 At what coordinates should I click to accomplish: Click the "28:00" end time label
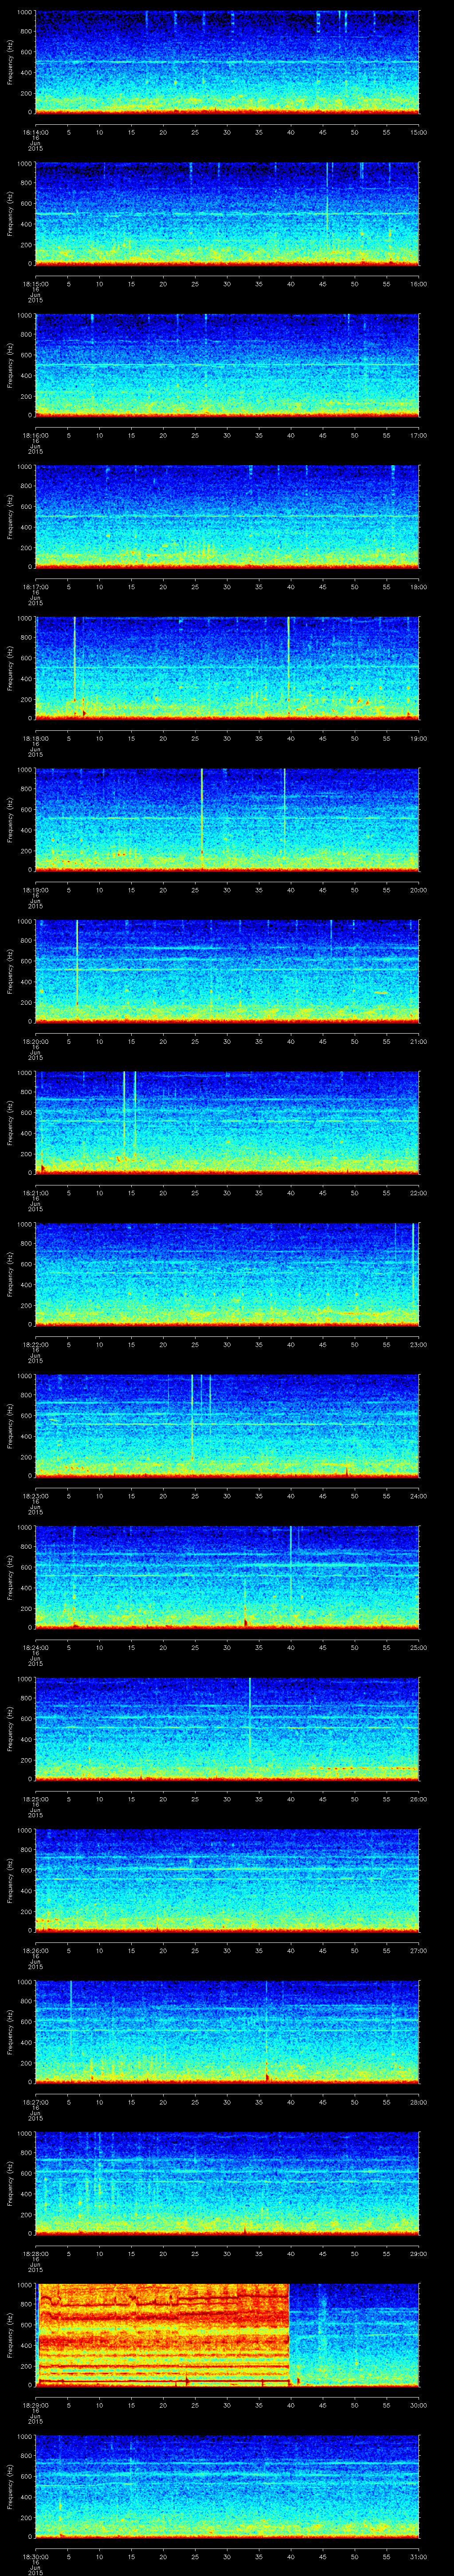coord(419,2101)
